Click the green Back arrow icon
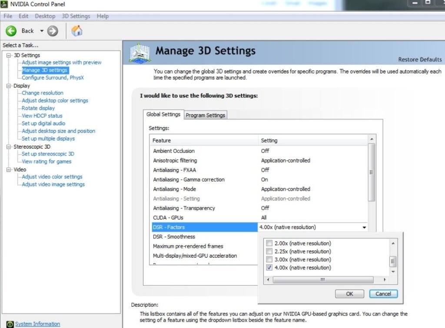Viewport: 445px width, 328px height. (11, 31)
